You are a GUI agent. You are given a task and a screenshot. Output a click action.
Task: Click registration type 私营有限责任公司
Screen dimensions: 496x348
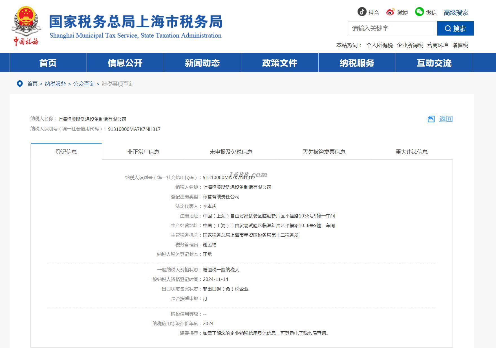[221, 197]
